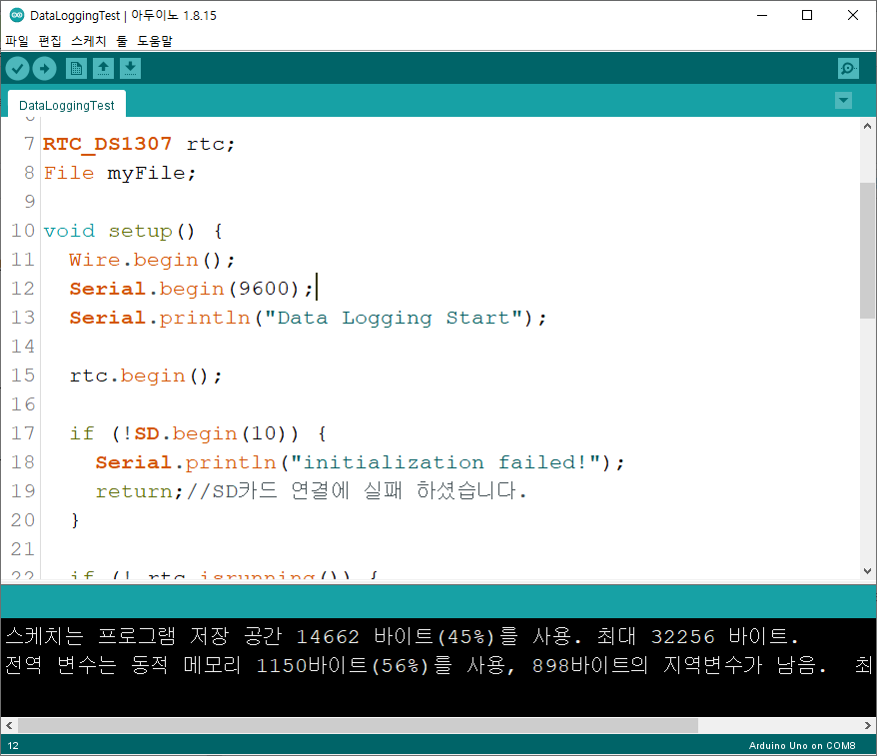Open the 스케치 menu
Viewport: 877px width, 756px height.
[x=88, y=41]
